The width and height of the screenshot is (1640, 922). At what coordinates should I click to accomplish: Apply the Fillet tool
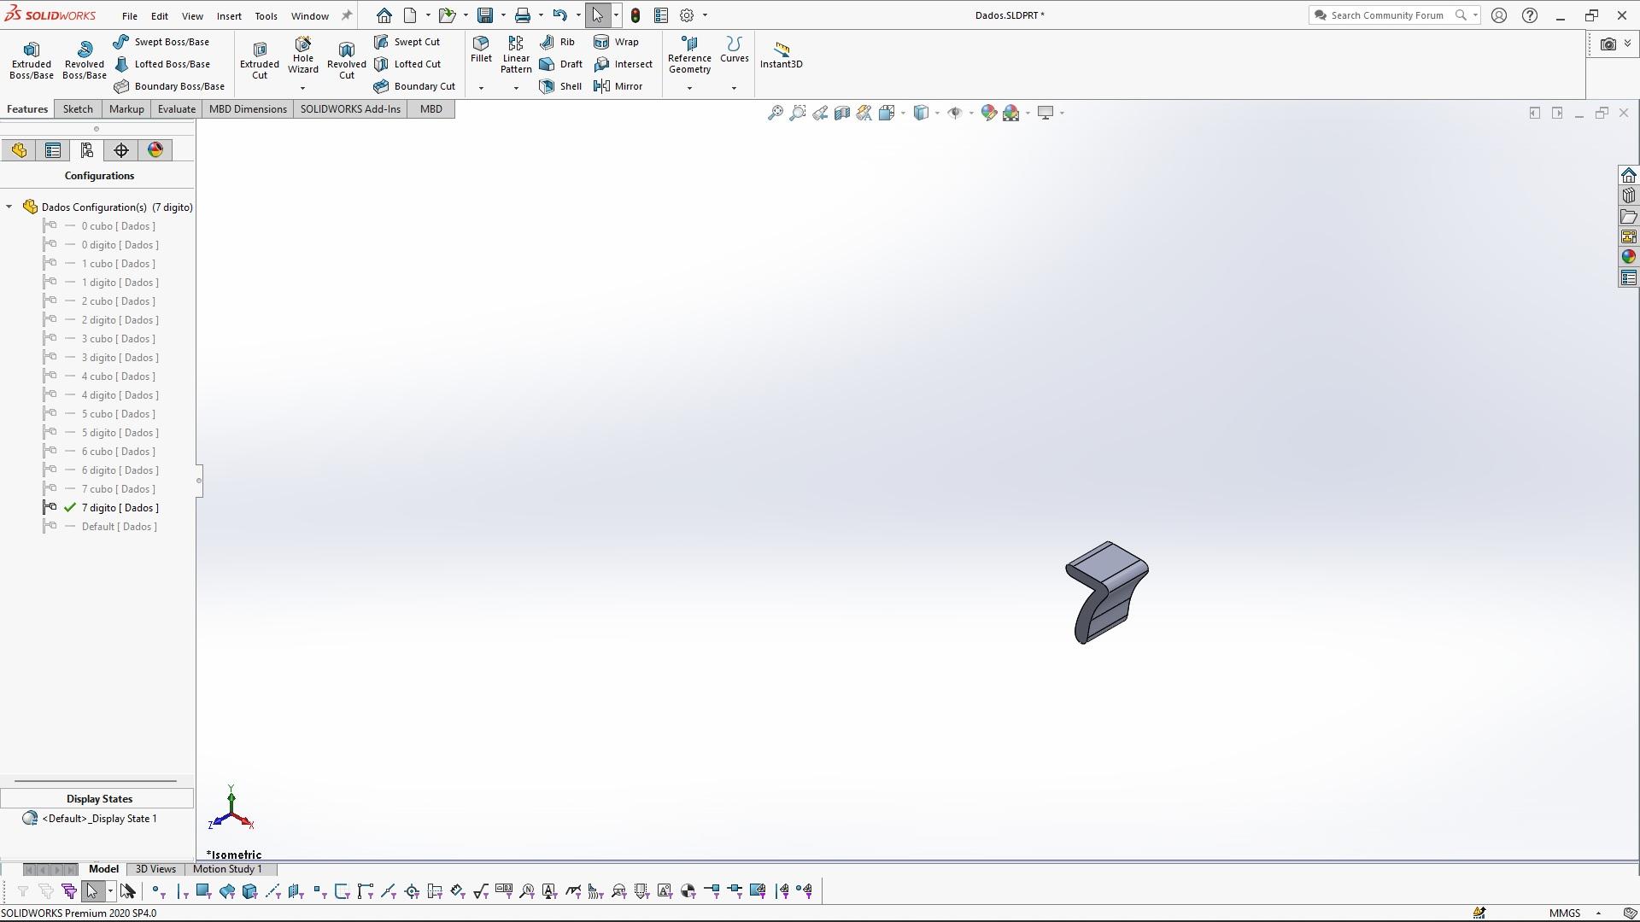pyautogui.click(x=481, y=50)
